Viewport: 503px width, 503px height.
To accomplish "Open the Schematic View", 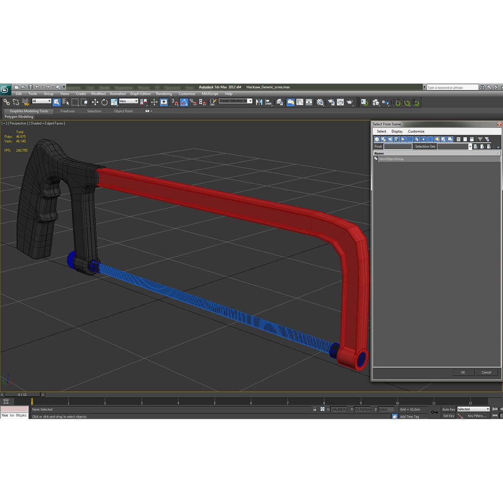I will click(309, 102).
